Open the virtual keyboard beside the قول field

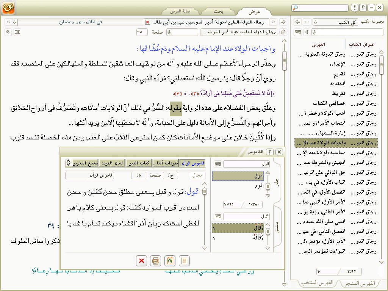(218, 164)
